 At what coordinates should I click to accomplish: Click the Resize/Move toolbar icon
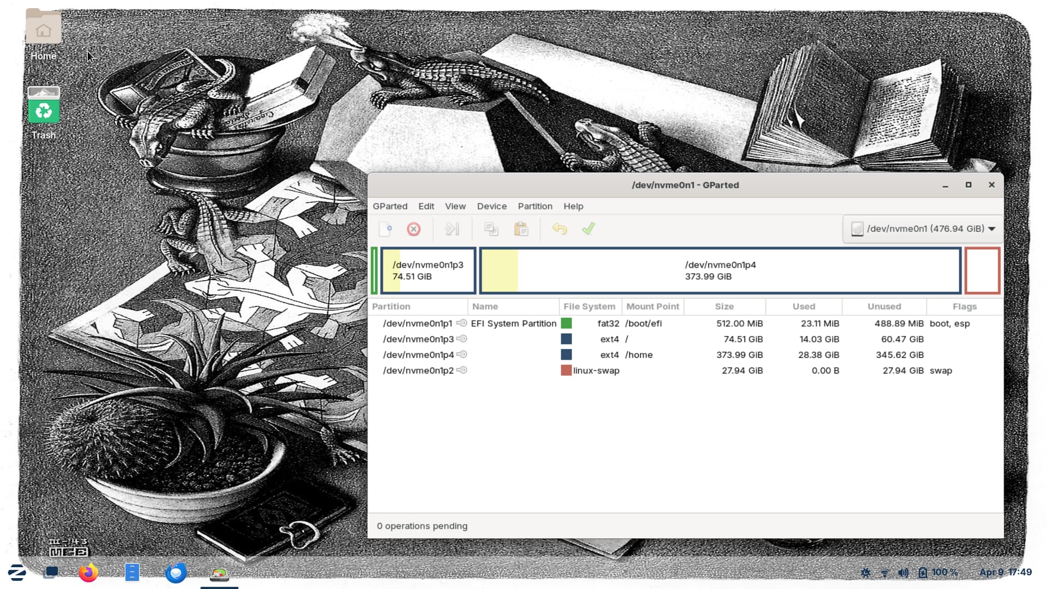pos(452,229)
